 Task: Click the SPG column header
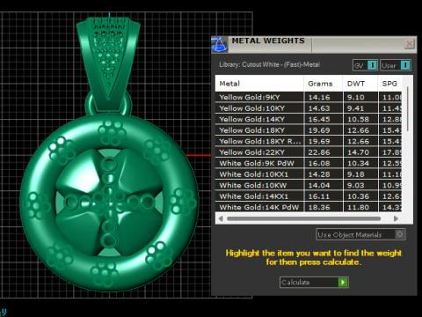[389, 84]
